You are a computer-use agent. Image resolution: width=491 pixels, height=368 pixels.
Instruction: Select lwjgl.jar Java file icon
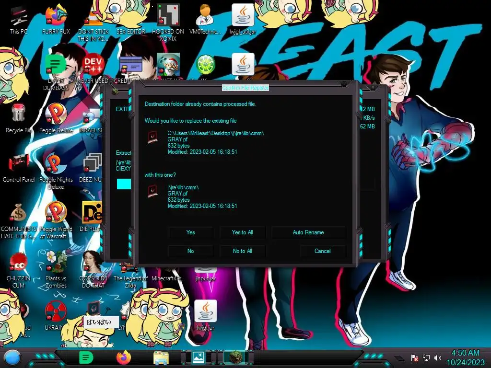point(205,315)
